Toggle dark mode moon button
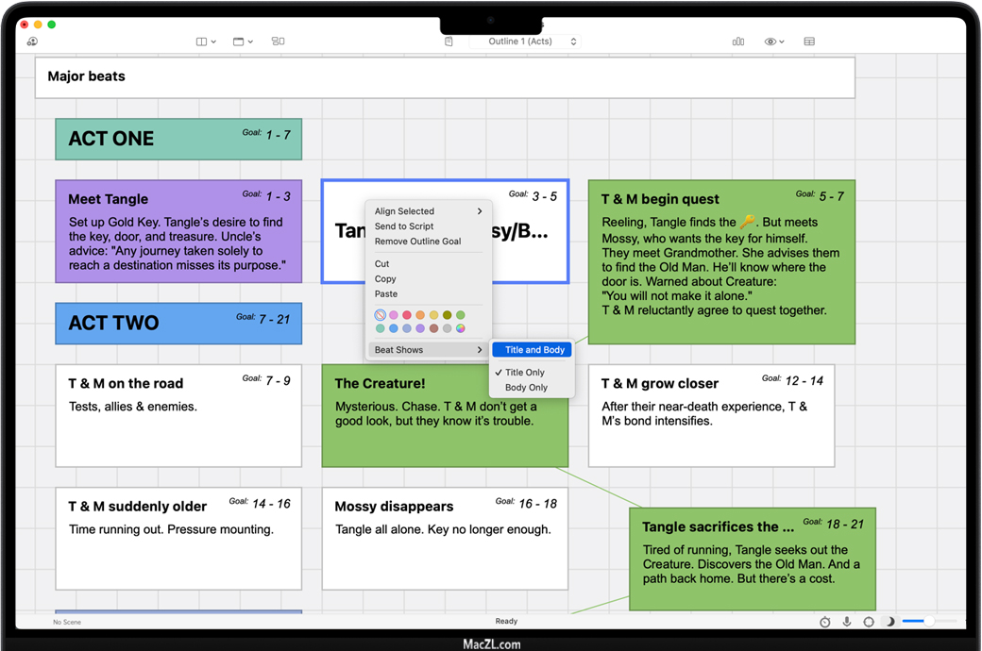Image resolution: width=982 pixels, height=651 pixels. [x=889, y=622]
